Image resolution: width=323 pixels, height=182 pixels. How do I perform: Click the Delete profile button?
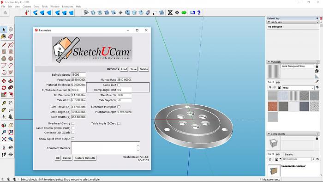(144, 69)
